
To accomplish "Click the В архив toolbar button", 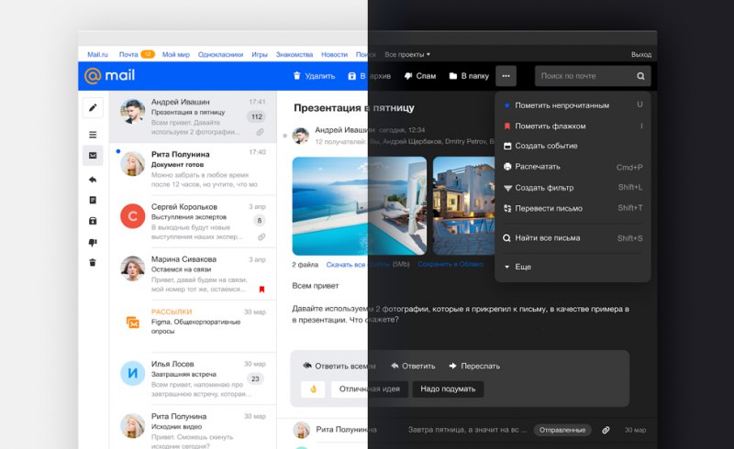I will point(370,76).
